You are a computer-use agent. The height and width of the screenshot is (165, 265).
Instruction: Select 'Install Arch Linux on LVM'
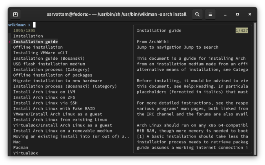click(44, 92)
